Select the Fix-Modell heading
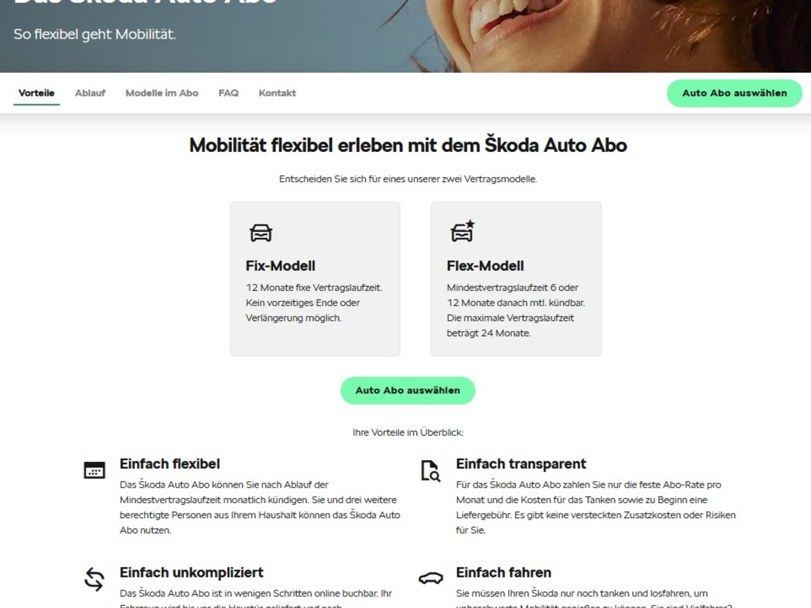This screenshot has height=608, width=811. (280, 265)
